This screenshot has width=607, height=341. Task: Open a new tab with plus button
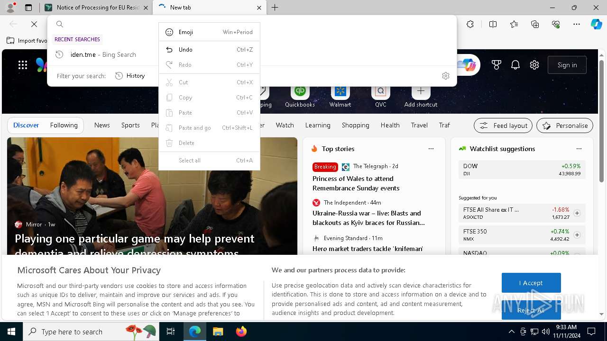(275, 8)
